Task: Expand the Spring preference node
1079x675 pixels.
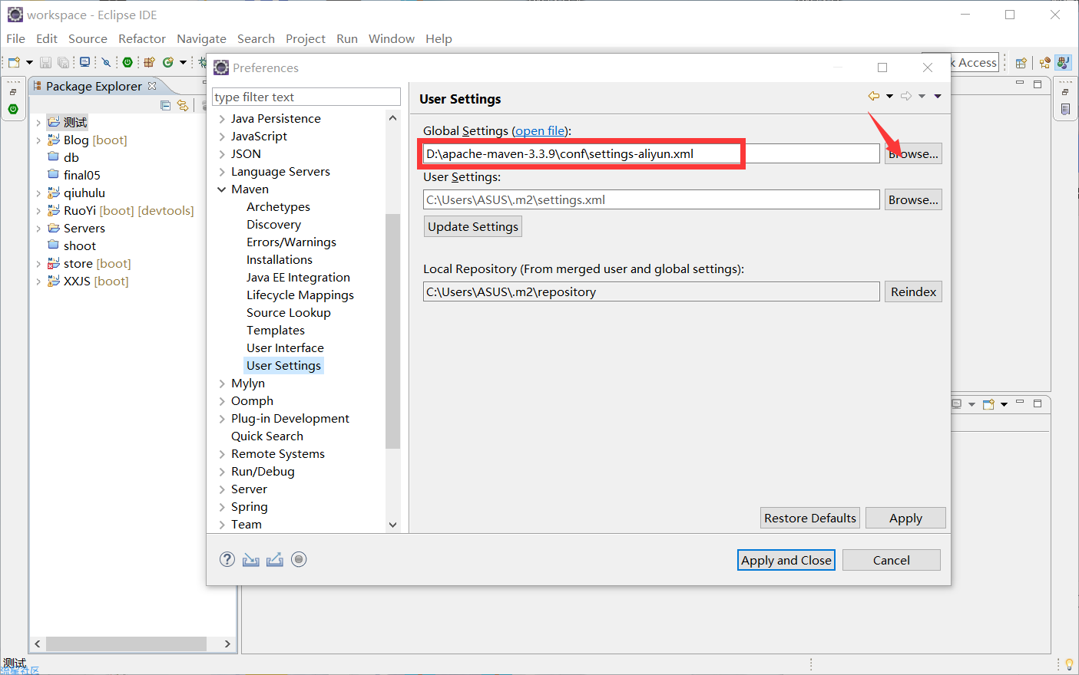Action: pyautogui.click(x=222, y=507)
